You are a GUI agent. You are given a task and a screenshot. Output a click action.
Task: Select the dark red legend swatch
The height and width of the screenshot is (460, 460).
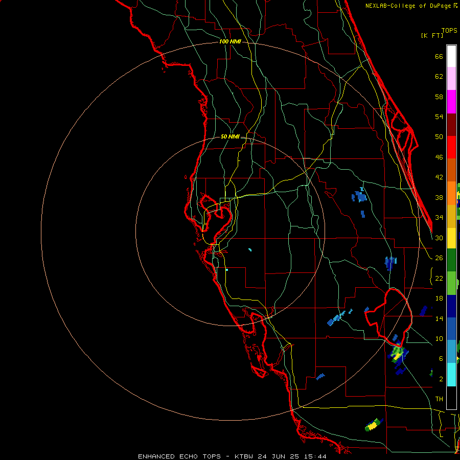coord(451,125)
